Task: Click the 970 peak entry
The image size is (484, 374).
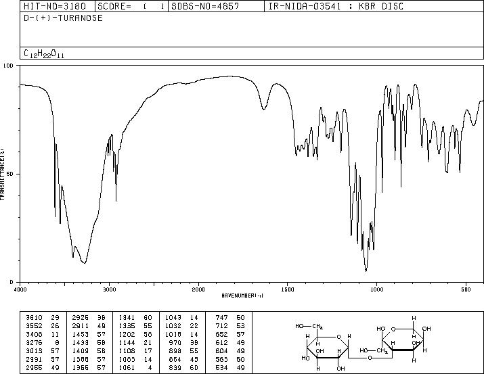Action: pos(183,342)
